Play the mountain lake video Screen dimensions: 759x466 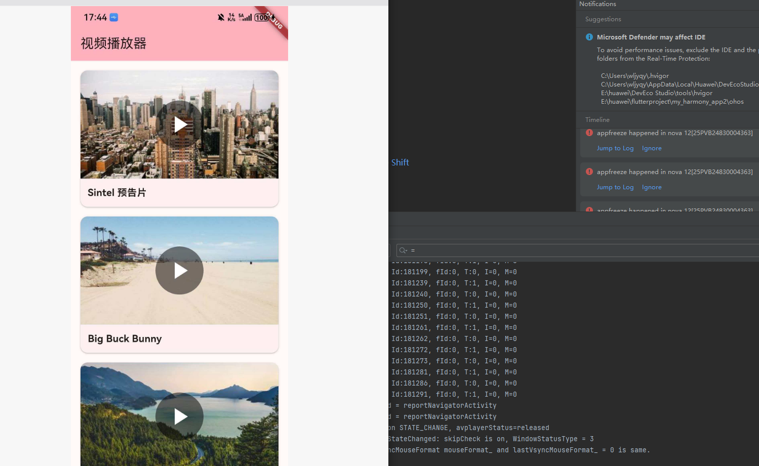pos(179,416)
